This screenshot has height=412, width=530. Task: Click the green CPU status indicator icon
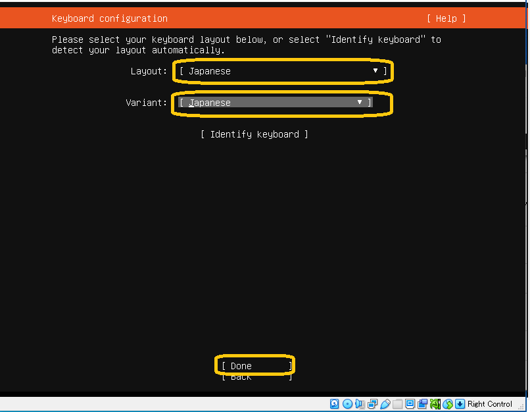coord(435,404)
